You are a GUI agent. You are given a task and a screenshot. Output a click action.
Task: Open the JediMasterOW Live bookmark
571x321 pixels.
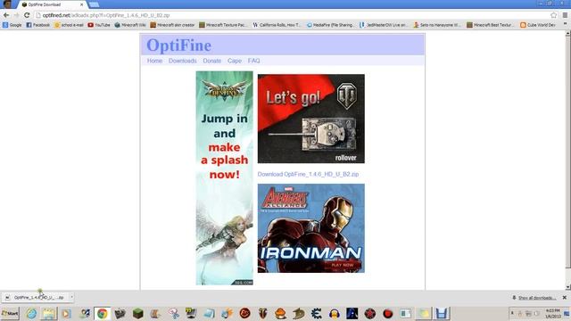coord(384,25)
